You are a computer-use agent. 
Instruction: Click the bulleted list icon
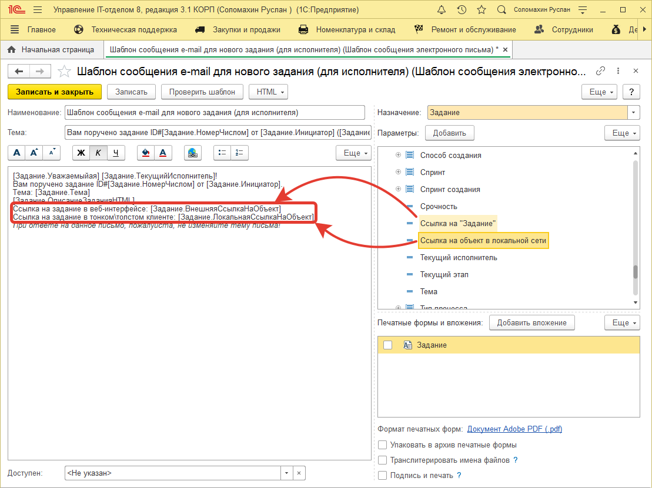click(x=222, y=153)
